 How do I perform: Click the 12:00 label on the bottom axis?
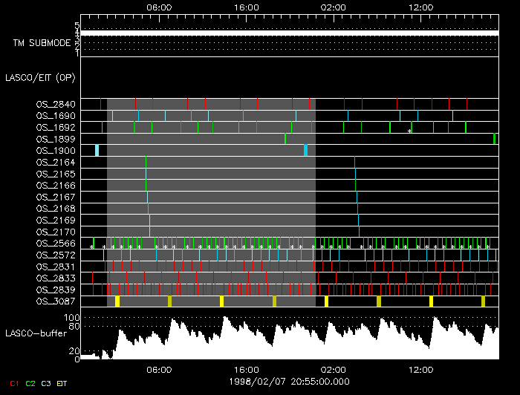click(420, 369)
